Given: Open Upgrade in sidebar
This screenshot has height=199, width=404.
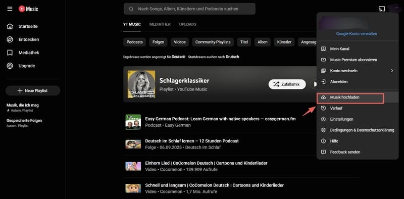Looking at the screenshot, I should (33, 66).
